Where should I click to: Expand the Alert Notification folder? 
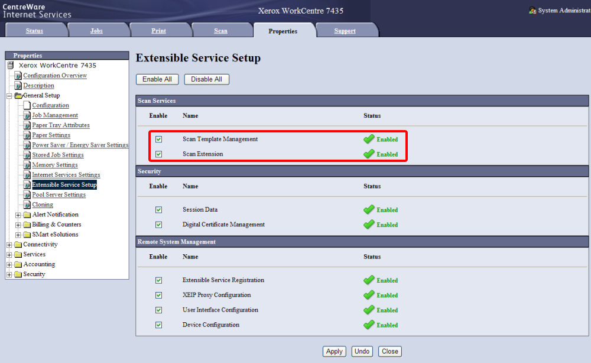pos(18,215)
